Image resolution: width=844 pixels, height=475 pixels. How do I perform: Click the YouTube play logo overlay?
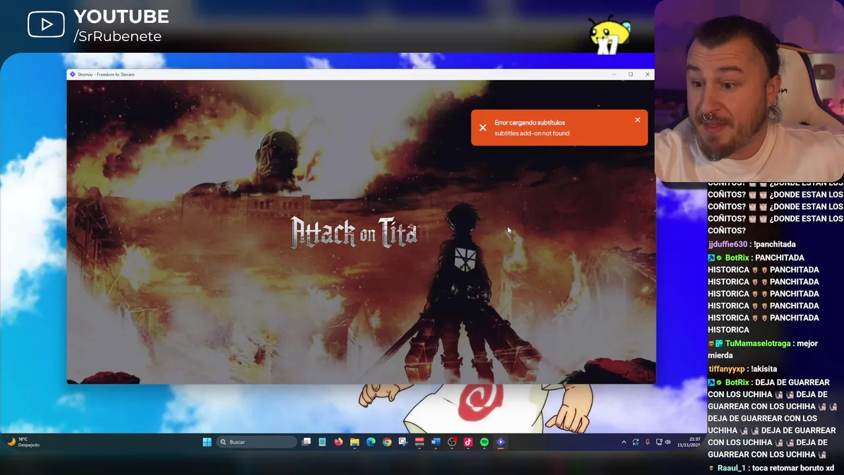click(45, 24)
